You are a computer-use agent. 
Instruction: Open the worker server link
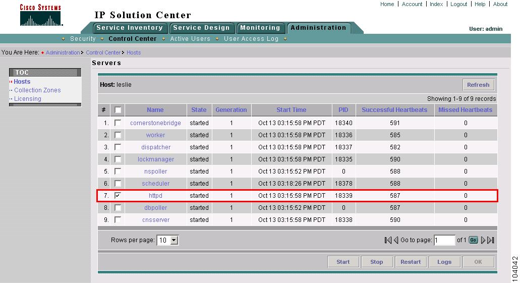click(155, 135)
